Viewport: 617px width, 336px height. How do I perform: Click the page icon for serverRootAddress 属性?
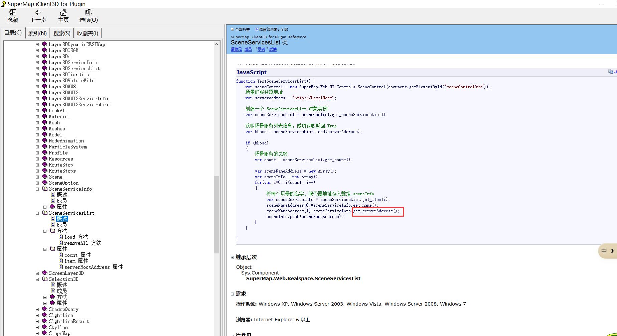[x=61, y=267]
